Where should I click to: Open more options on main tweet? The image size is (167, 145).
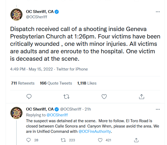[x=158, y=12]
